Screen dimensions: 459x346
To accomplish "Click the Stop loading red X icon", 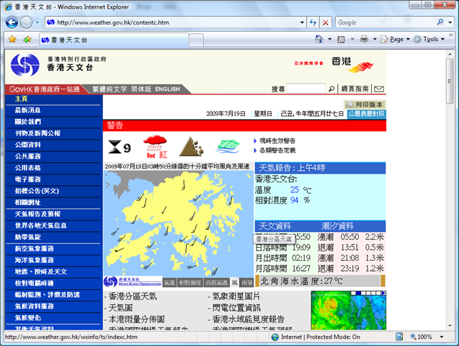I will point(325,22).
